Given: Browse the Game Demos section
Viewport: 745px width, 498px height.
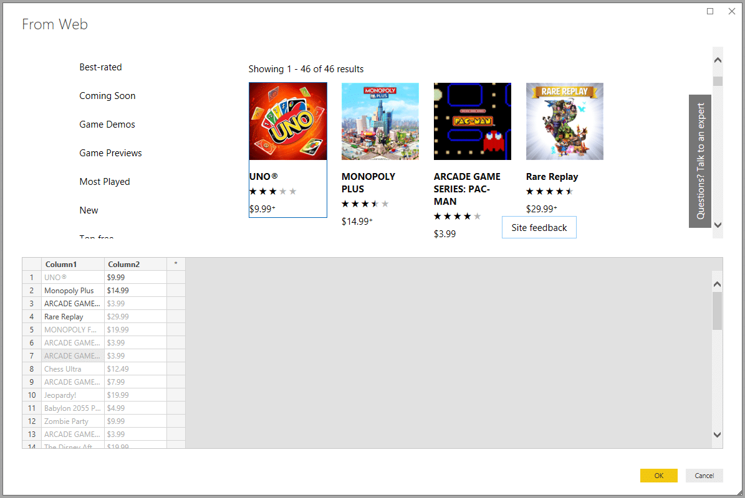Looking at the screenshot, I should coord(107,124).
